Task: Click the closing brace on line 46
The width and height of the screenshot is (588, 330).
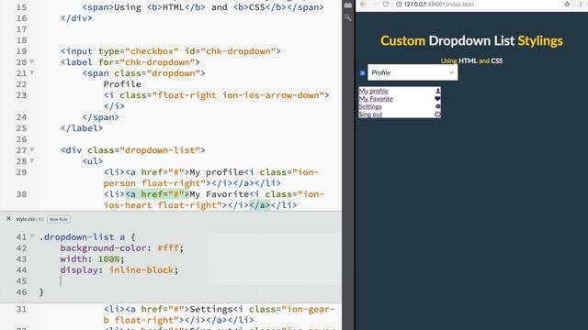Action: click(x=41, y=292)
